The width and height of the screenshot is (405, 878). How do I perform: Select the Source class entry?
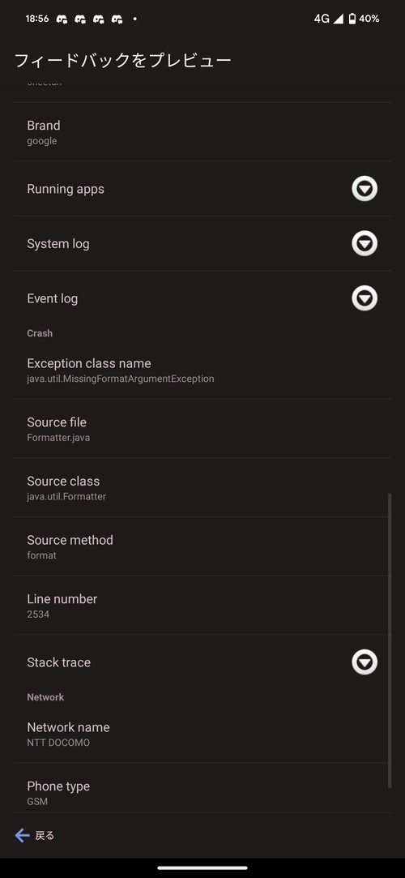tap(202, 488)
